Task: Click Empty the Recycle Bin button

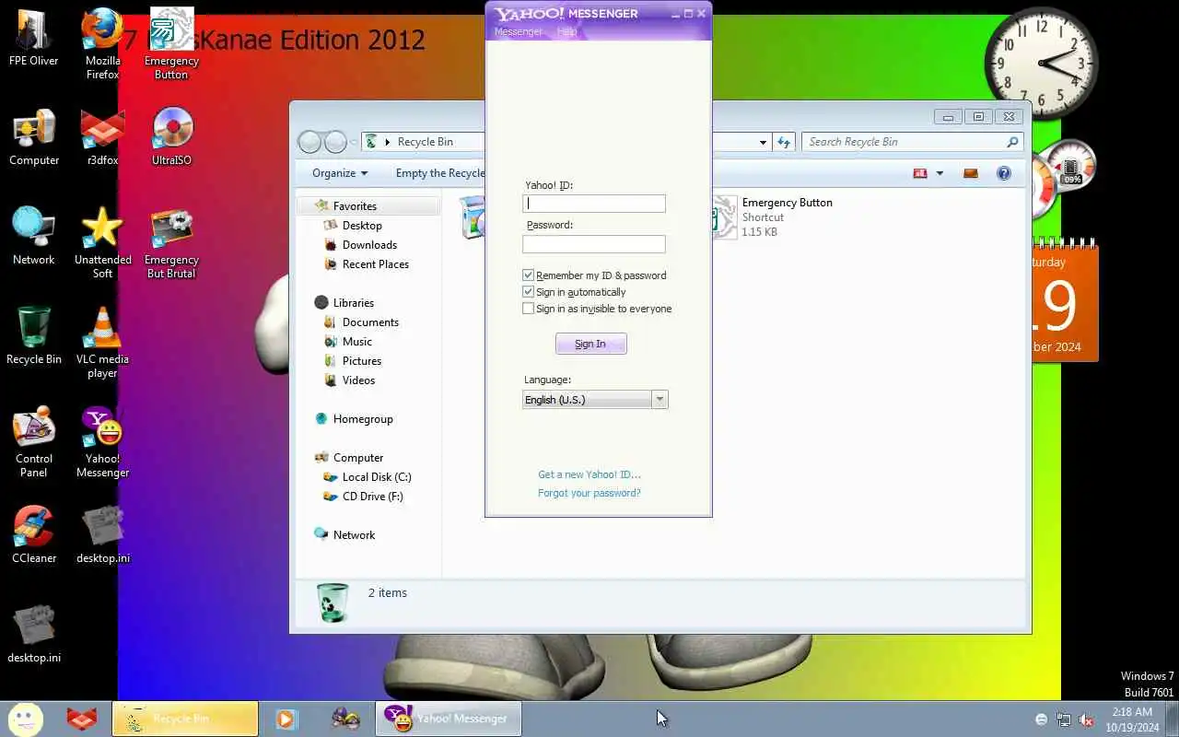Action: (x=440, y=173)
